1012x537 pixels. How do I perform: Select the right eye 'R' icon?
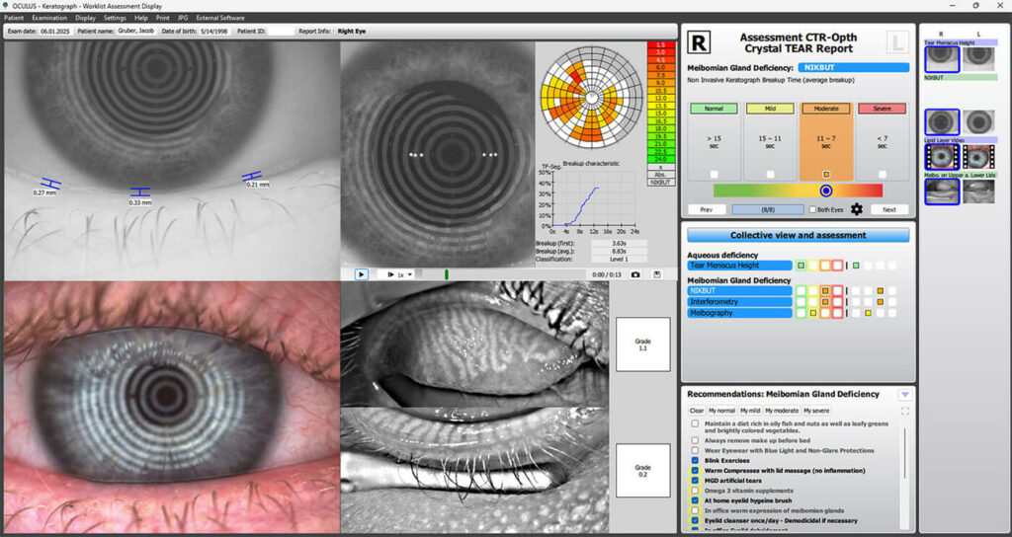point(699,42)
